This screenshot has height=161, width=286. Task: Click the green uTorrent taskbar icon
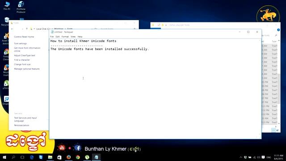pyautogui.click(x=87, y=157)
